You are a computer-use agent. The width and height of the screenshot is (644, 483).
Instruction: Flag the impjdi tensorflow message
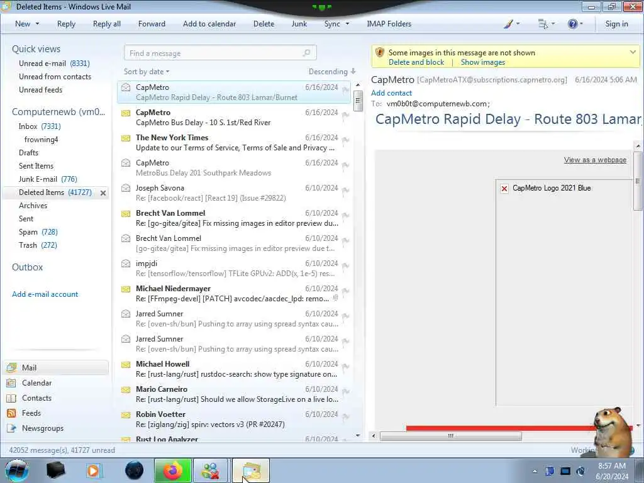click(x=345, y=266)
